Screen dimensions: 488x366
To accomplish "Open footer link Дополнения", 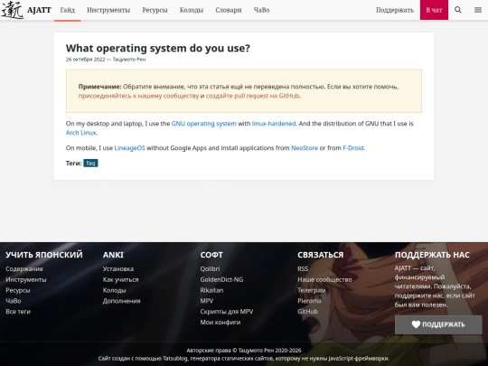I will [x=121, y=301].
